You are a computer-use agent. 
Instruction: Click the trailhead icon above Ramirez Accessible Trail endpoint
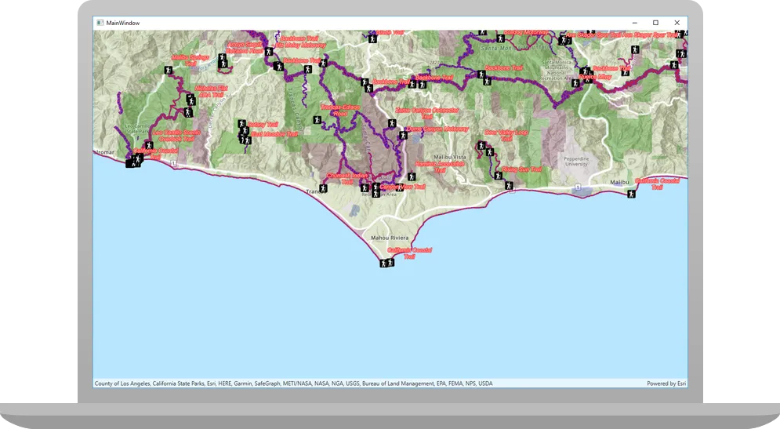(x=412, y=176)
